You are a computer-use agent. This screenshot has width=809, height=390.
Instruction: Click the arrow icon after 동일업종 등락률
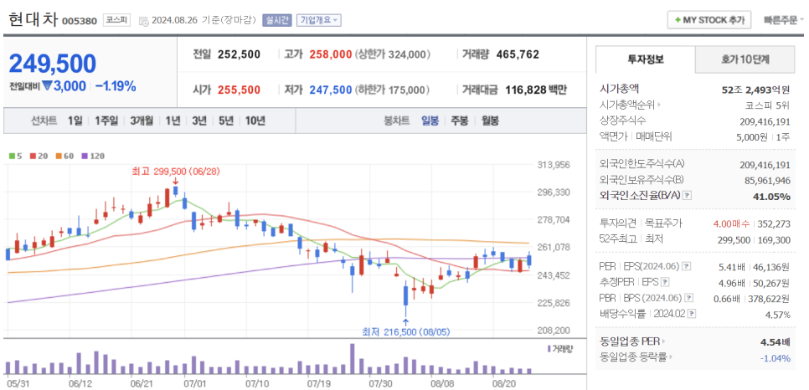click(x=672, y=357)
